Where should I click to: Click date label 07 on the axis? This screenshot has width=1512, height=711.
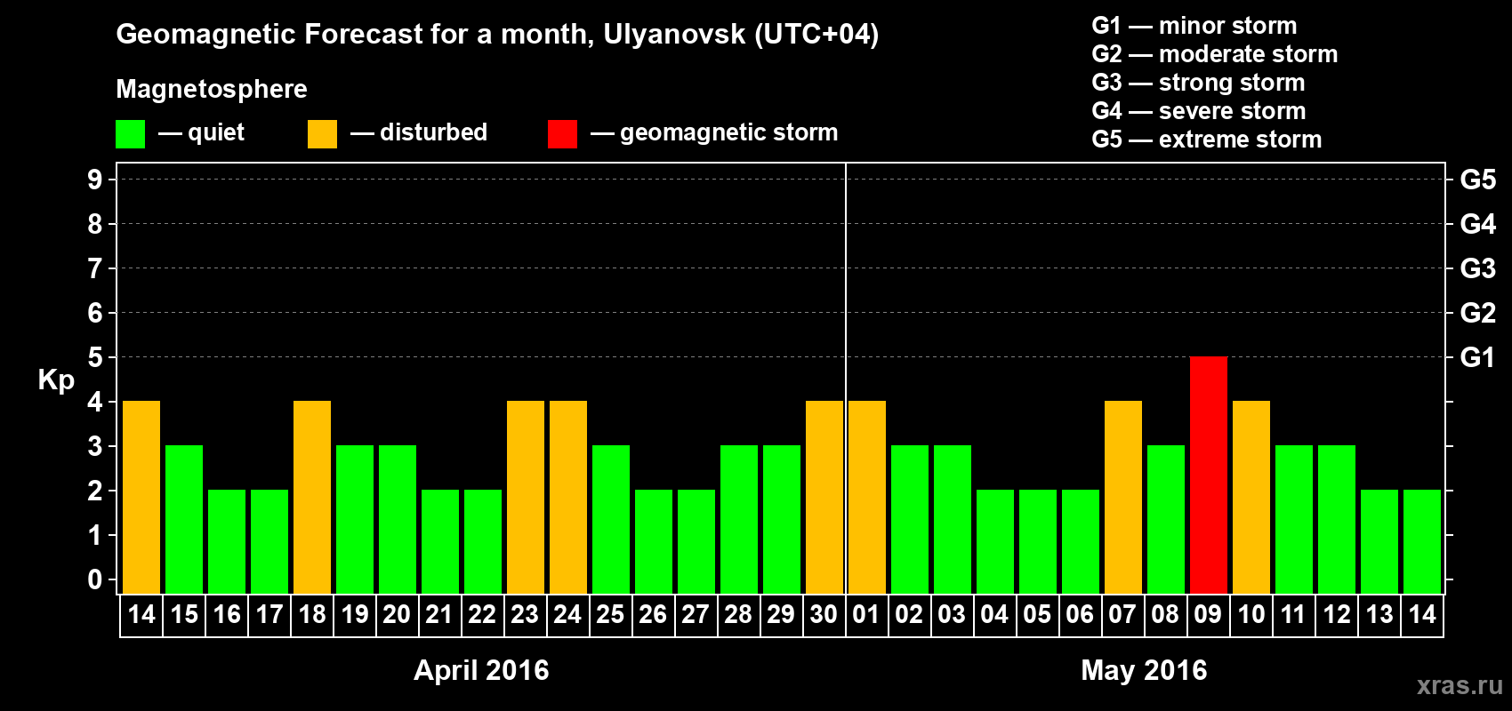click(1122, 615)
